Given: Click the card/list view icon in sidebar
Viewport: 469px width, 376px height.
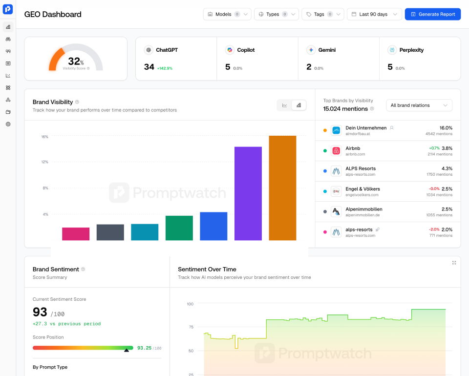Looking at the screenshot, I should pos(8,63).
